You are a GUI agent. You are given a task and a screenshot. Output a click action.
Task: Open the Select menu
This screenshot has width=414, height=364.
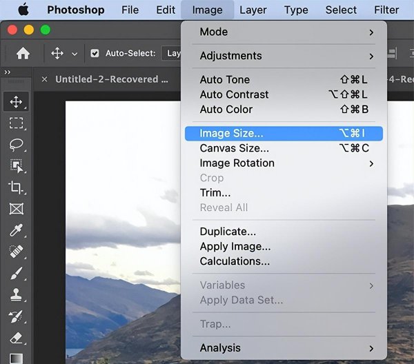[x=341, y=10]
